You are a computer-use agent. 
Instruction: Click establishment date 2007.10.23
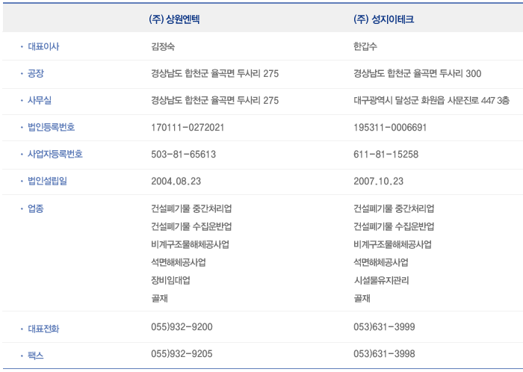(378, 182)
